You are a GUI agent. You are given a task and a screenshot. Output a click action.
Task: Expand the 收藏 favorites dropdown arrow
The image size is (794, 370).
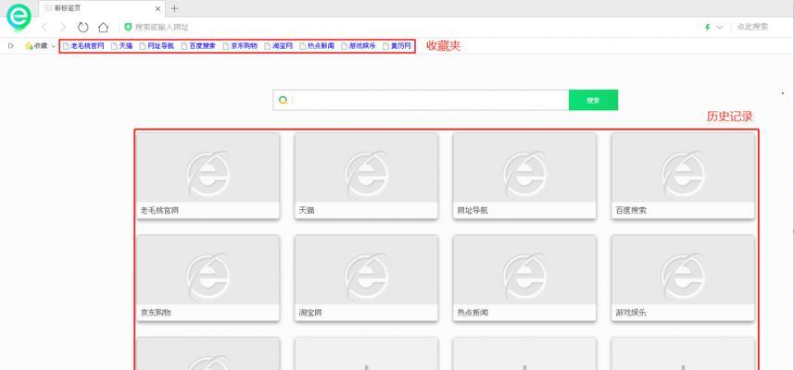53,46
